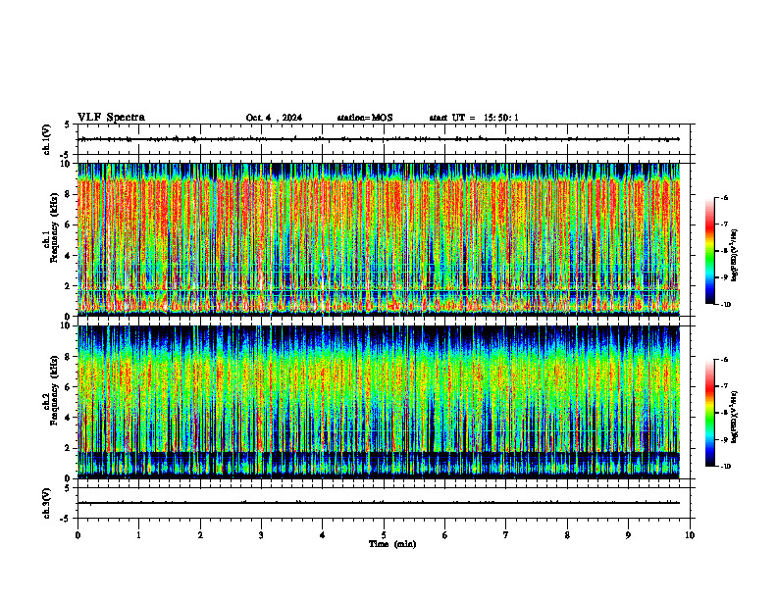
Task: Click the ch.1 voltage waveform trace panel
Action: [384, 139]
